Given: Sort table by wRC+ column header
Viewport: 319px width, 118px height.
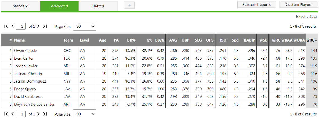Looking at the screenshot, I should [x=312, y=40].
